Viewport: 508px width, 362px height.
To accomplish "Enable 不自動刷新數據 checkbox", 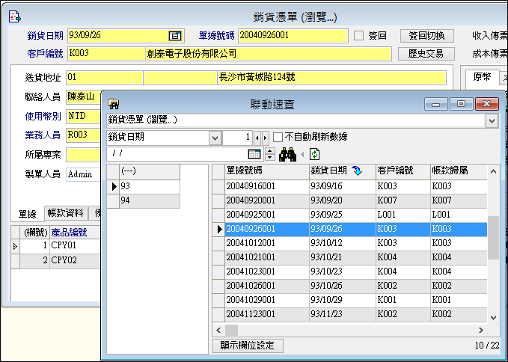I will (x=278, y=138).
